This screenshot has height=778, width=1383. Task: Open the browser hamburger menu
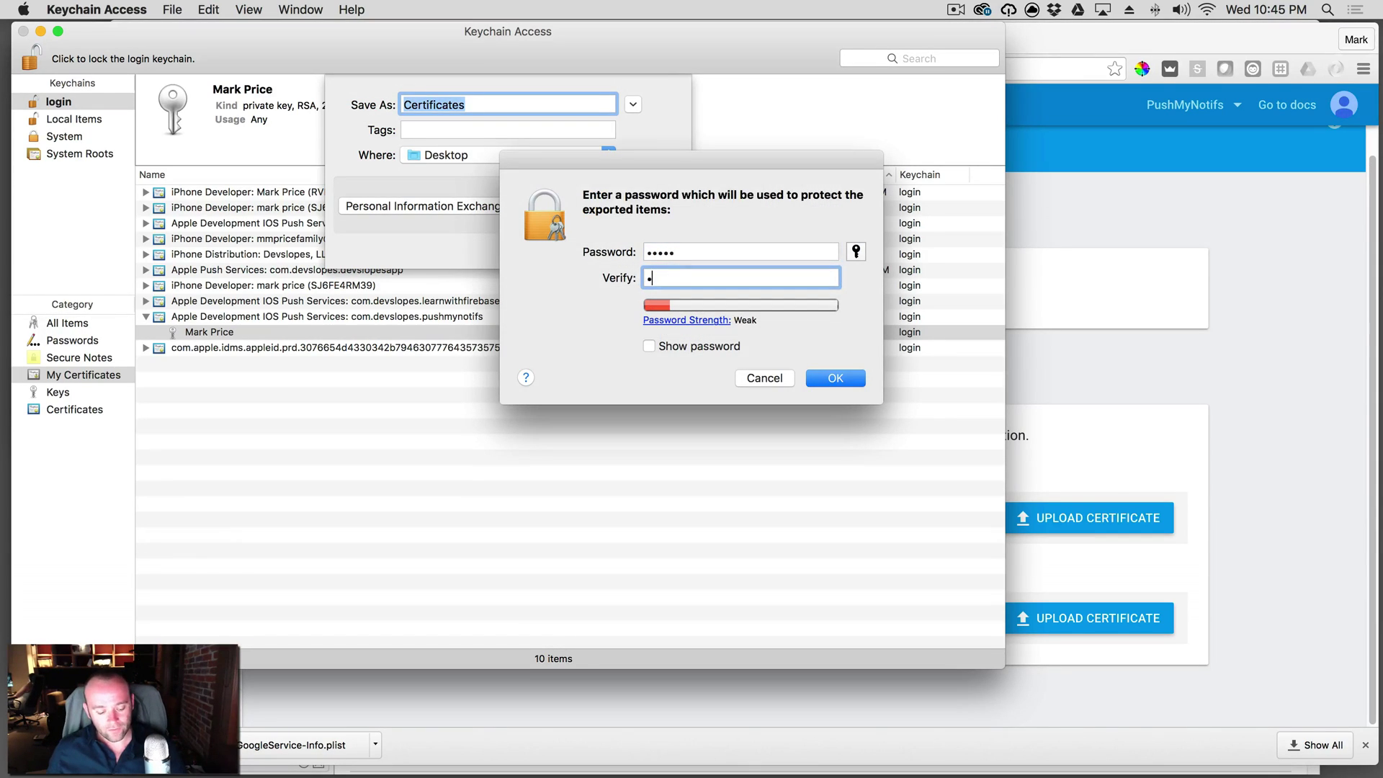point(1363,68)
